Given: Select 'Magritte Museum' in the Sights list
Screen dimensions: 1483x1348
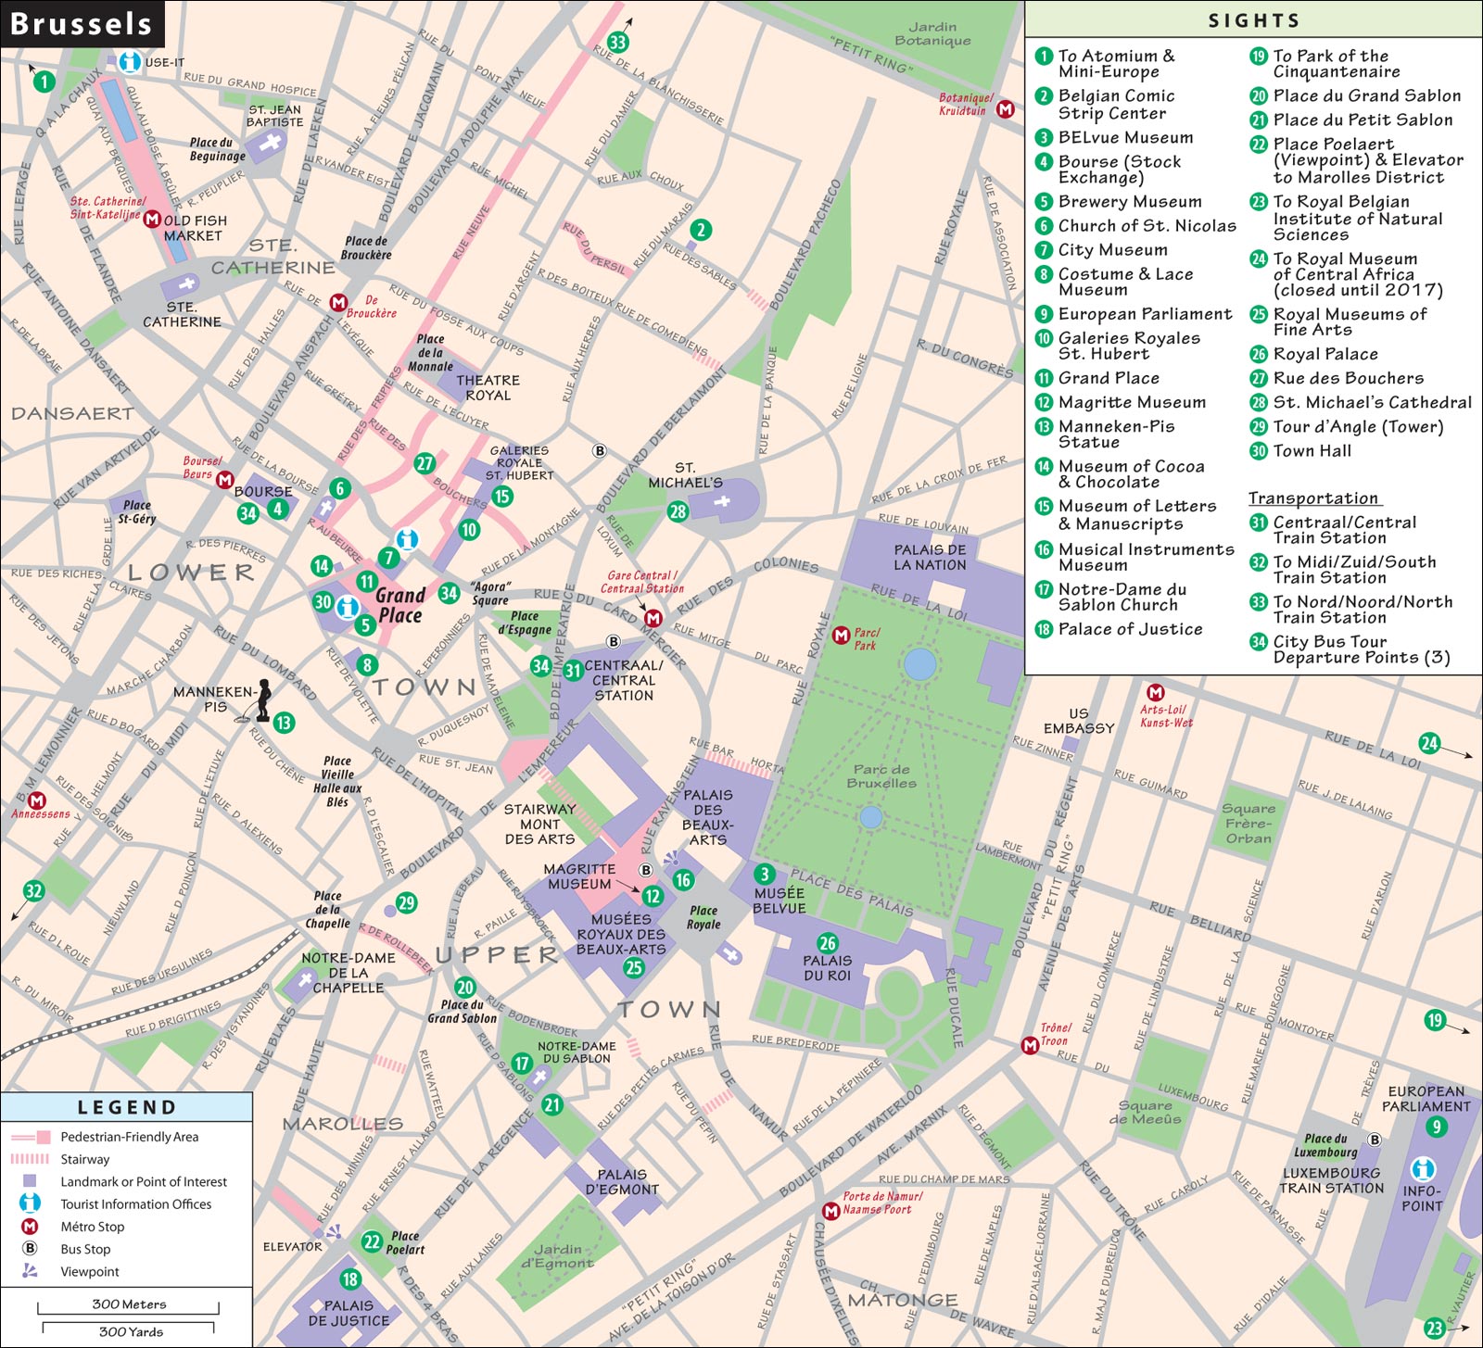Looking at the screenshot, I should 1132,402.
